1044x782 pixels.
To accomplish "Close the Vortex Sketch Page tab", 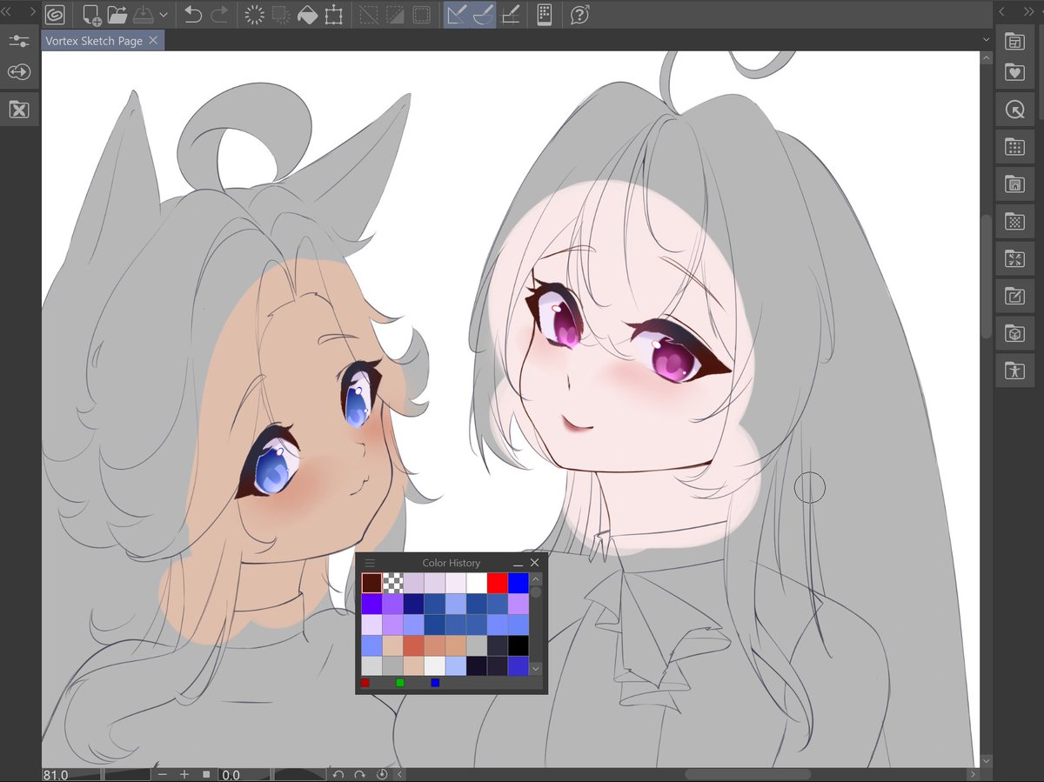I will (x=153, y=40).
